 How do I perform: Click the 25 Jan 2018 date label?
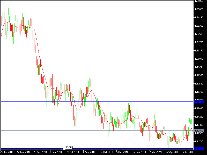click(7, 152)
